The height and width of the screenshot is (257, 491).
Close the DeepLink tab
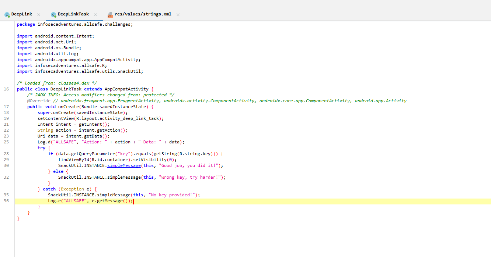tap(39, 15)
